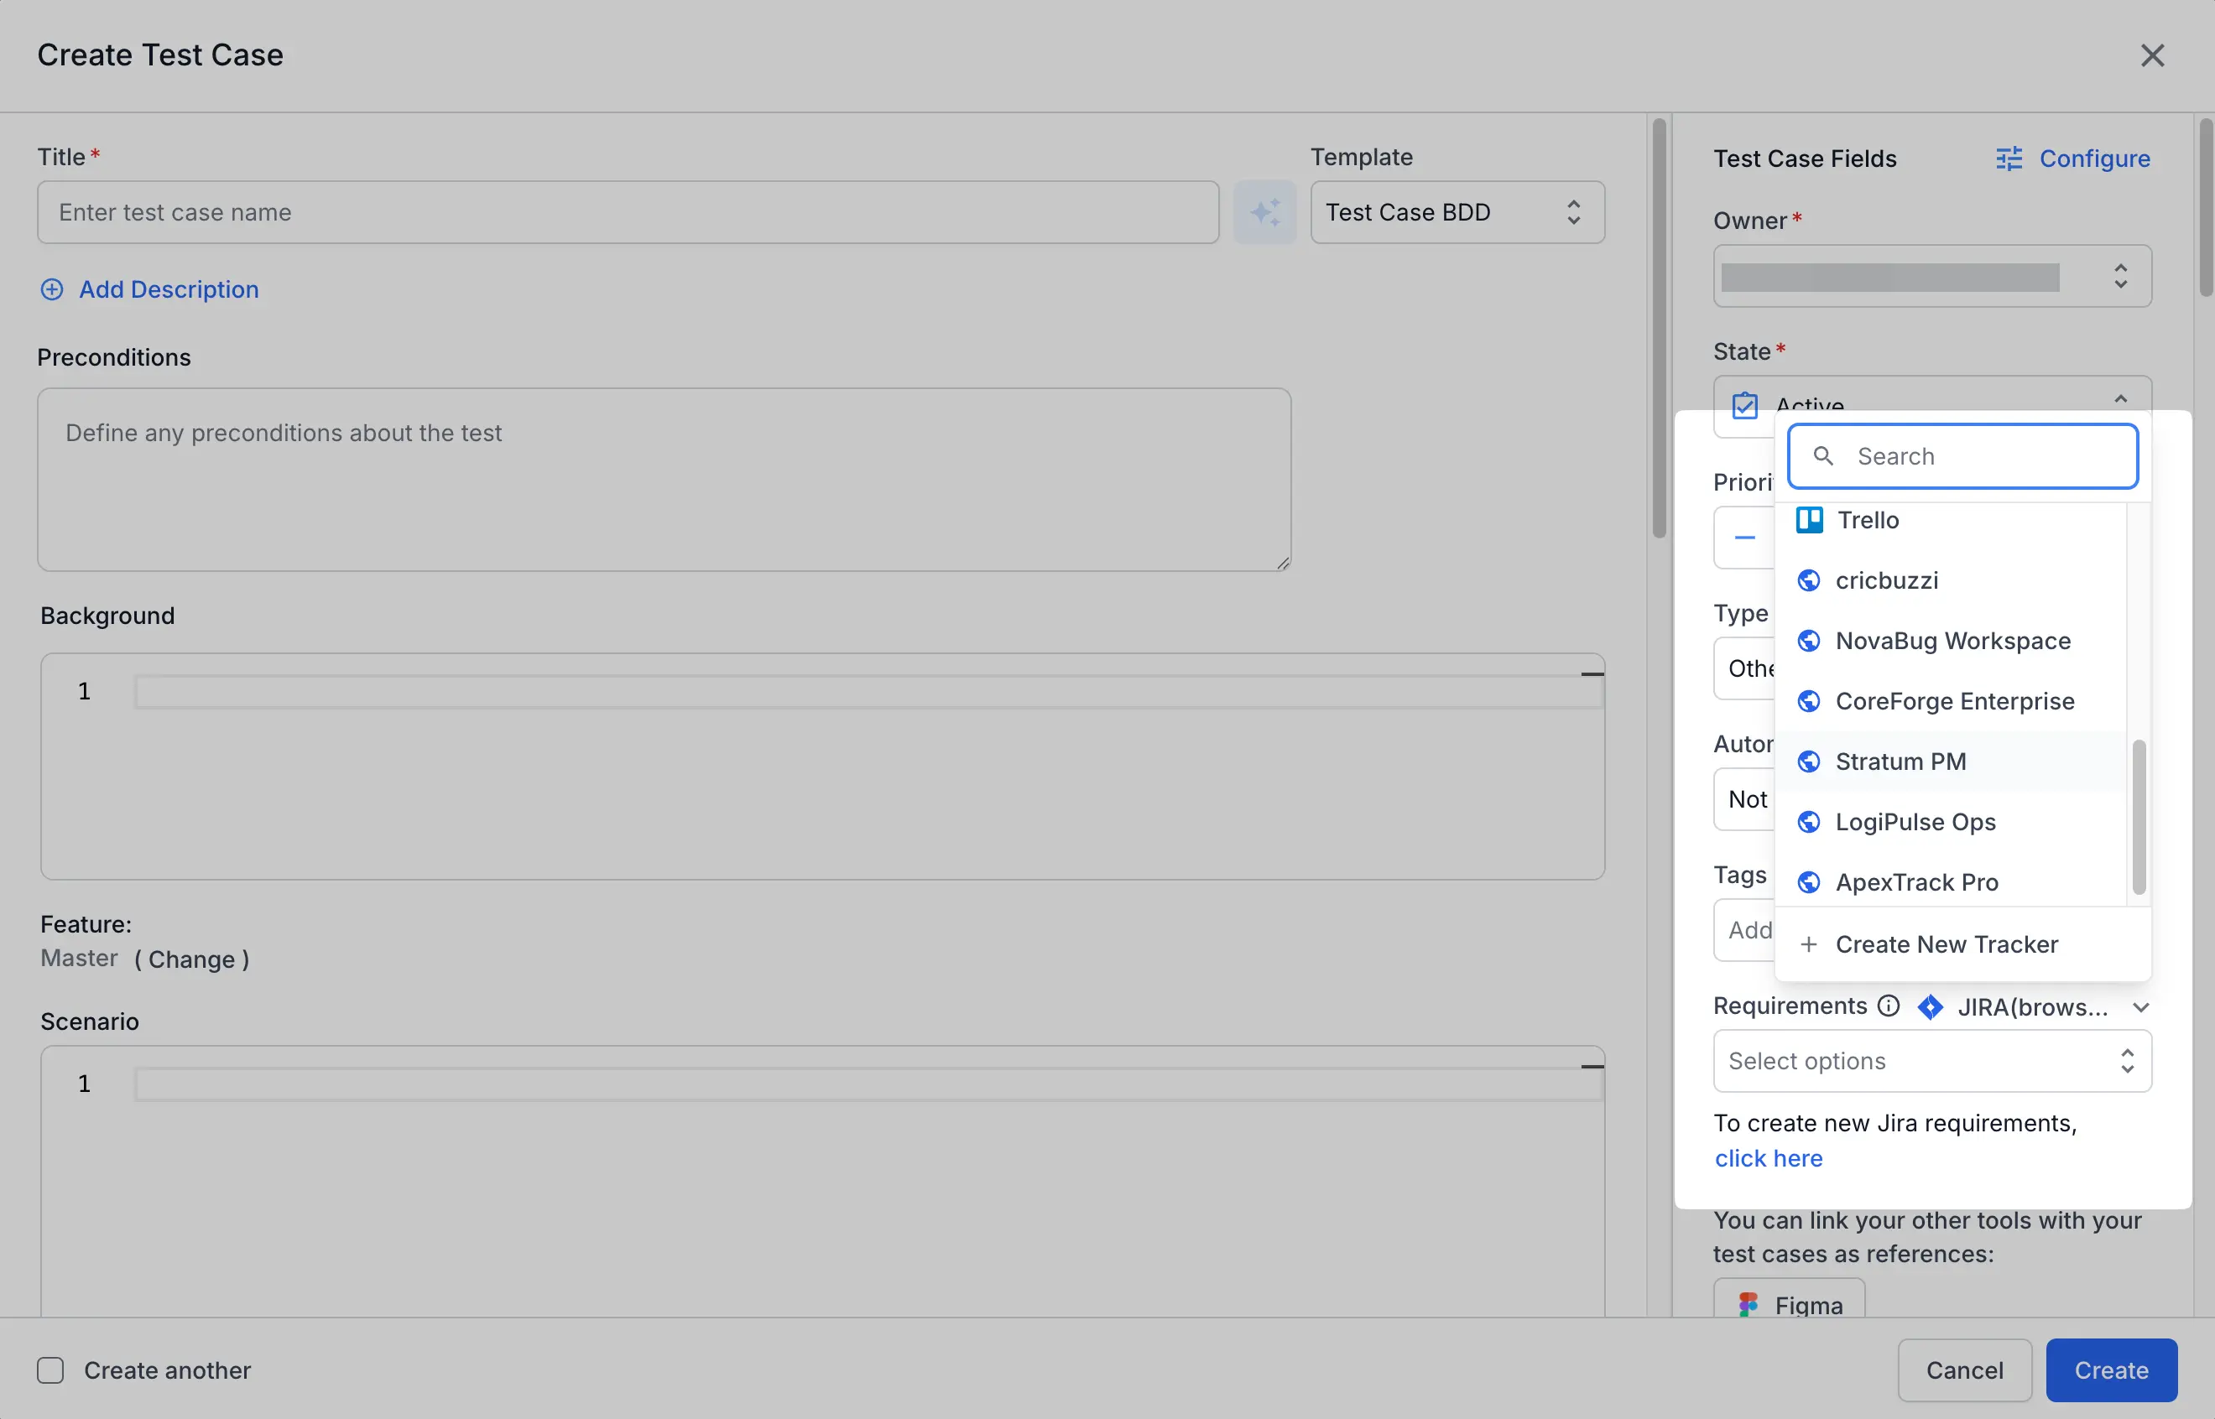Click the main form vertical scrollbar
The width and height of the screenshot is (2215, 1419).
coord(1658,328)
